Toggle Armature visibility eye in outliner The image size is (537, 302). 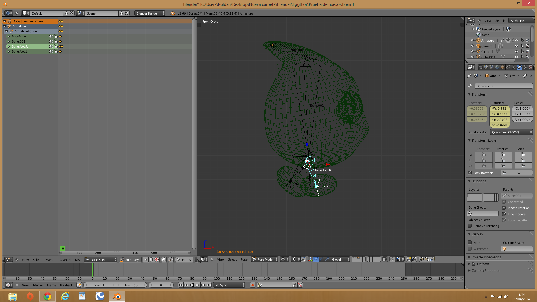[517, 40]
